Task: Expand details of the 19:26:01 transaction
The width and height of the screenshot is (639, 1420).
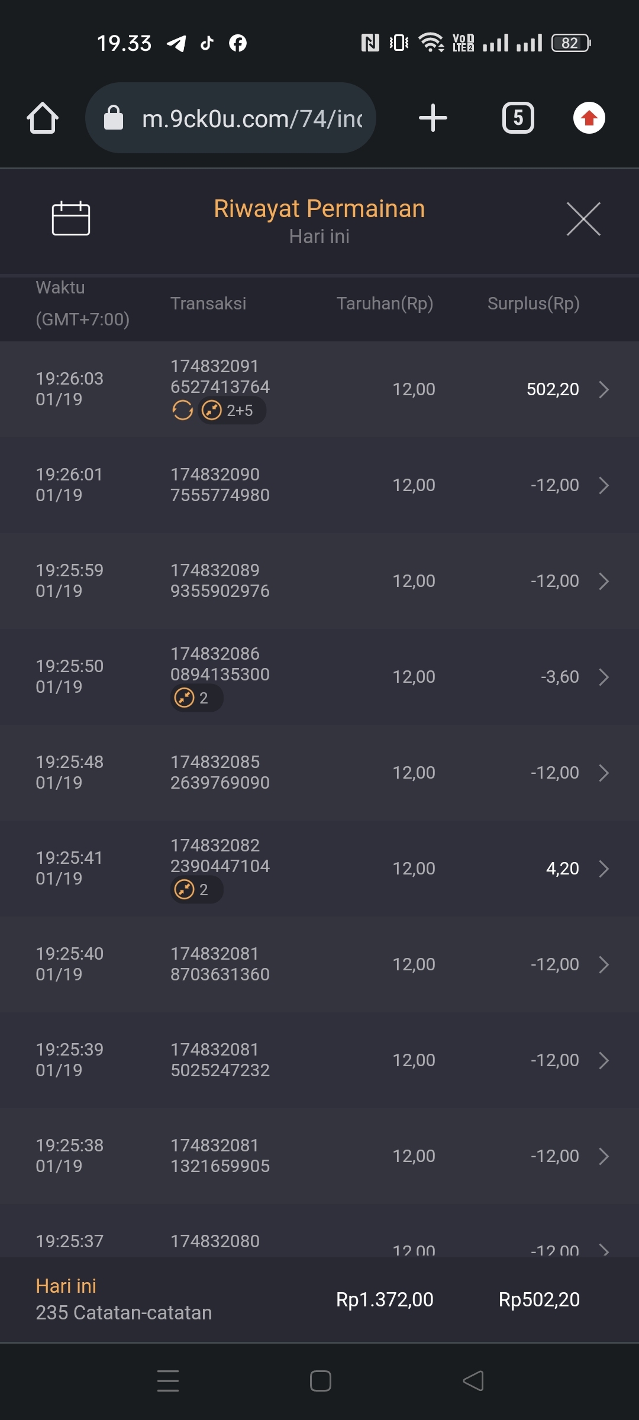Action: click(603, 485)
